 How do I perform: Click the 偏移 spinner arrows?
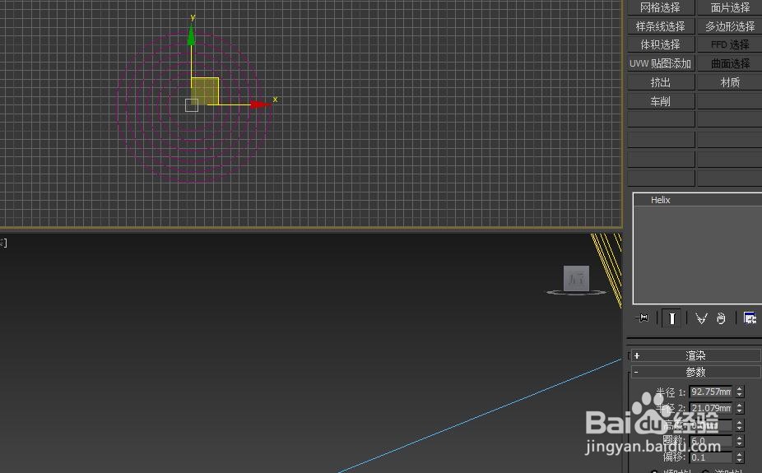pos(740,457)
